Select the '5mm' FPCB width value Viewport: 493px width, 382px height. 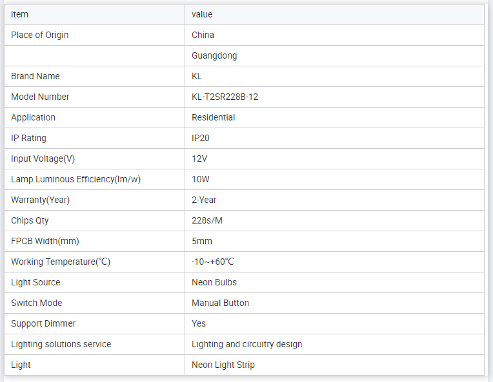[x=202, y=241]
